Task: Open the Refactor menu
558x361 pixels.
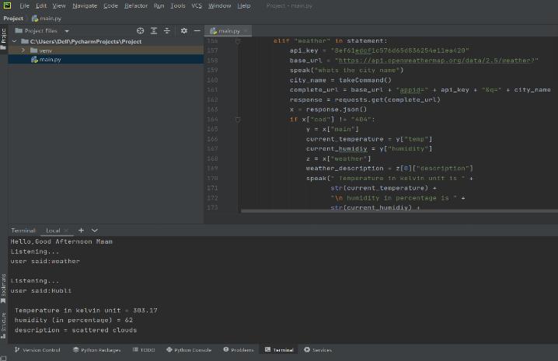Action: point(136,5)
